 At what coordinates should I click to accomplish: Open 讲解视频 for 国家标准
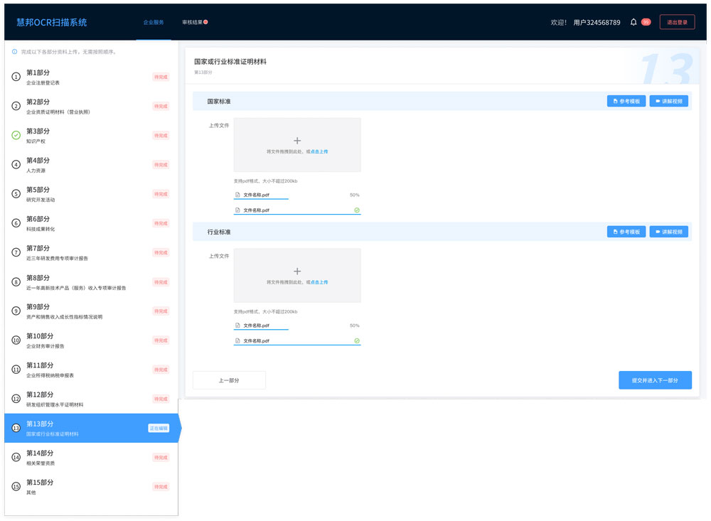[669, 101]
